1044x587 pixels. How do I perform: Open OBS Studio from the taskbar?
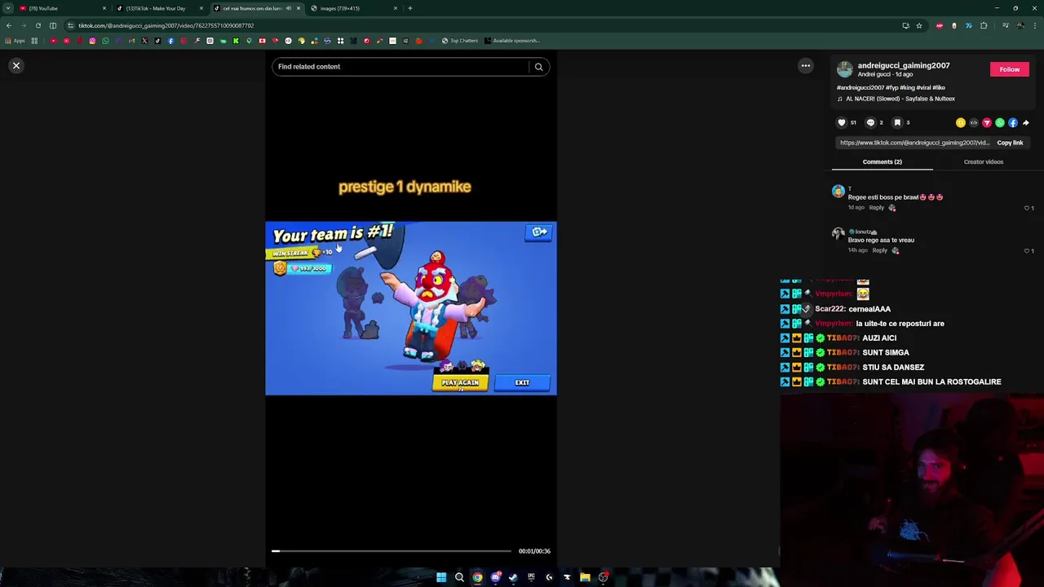(x=603, y=577)
